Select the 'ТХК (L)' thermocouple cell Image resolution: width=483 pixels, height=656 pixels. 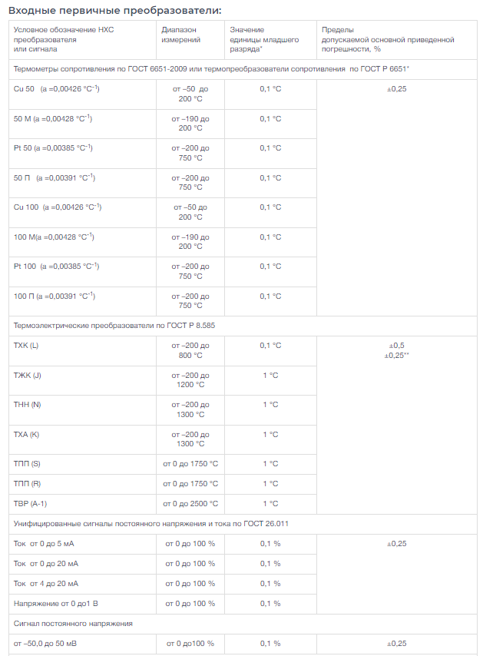(82, 351)
